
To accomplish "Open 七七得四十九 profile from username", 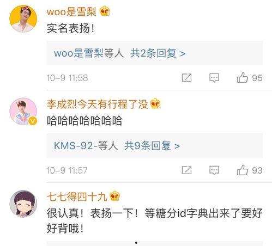I will pyautogui.click(x=77, y=196).
